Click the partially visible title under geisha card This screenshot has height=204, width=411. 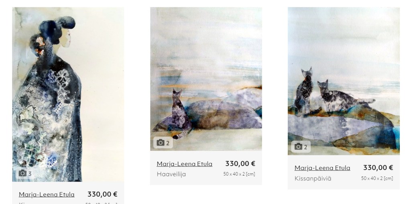(x=22, y=203)
